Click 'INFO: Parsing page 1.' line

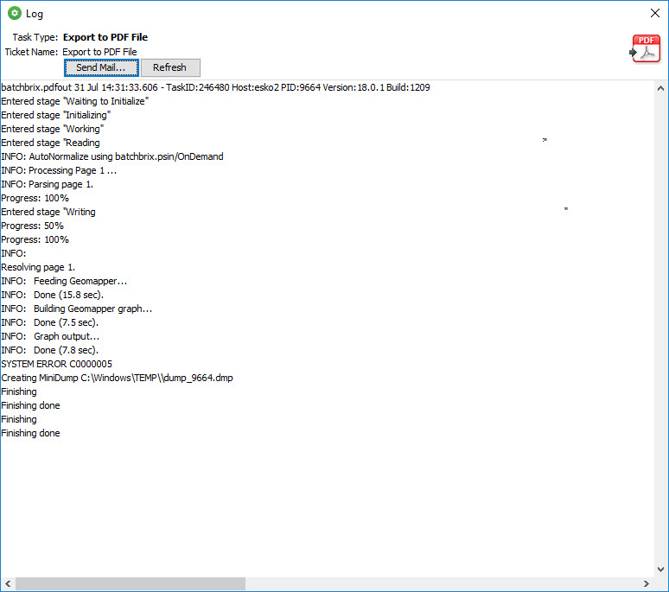(x=48, y=184)
